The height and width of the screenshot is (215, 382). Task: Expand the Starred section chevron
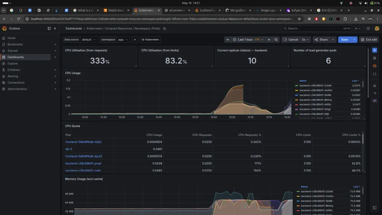(x=55, y=51)
